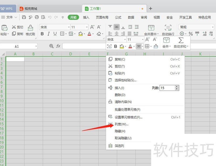Increase the column count stepper value
The image size is (216, 166).
tap(177, 87)
